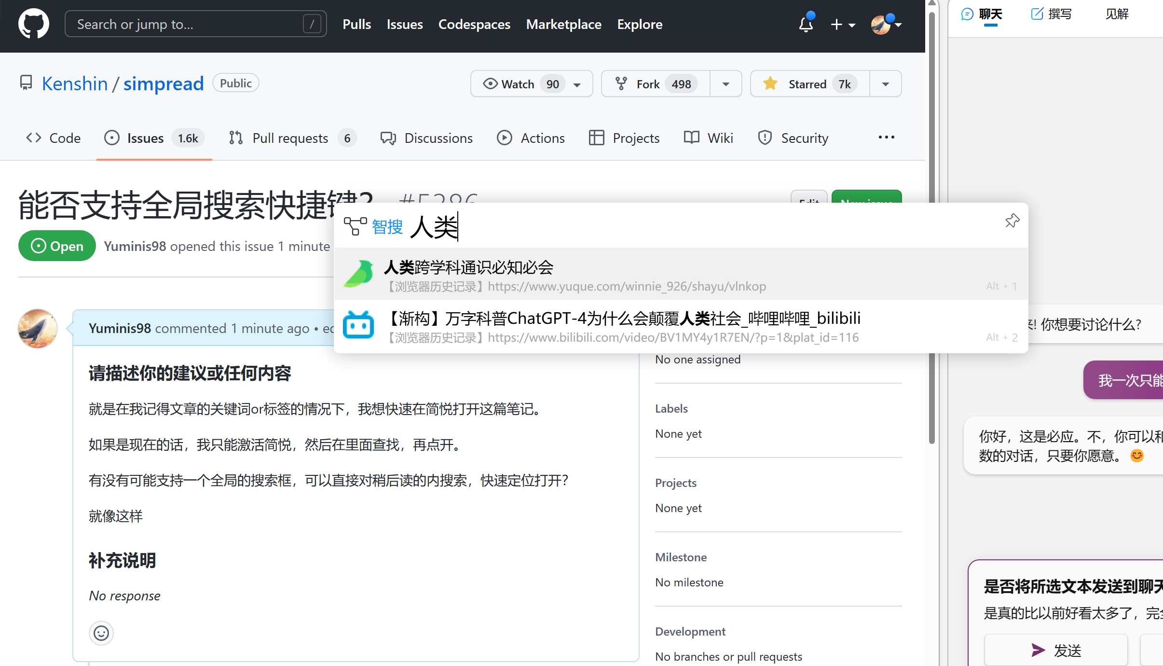Click the bilibili icon in the search result
1163x666 pixels.
358,324
